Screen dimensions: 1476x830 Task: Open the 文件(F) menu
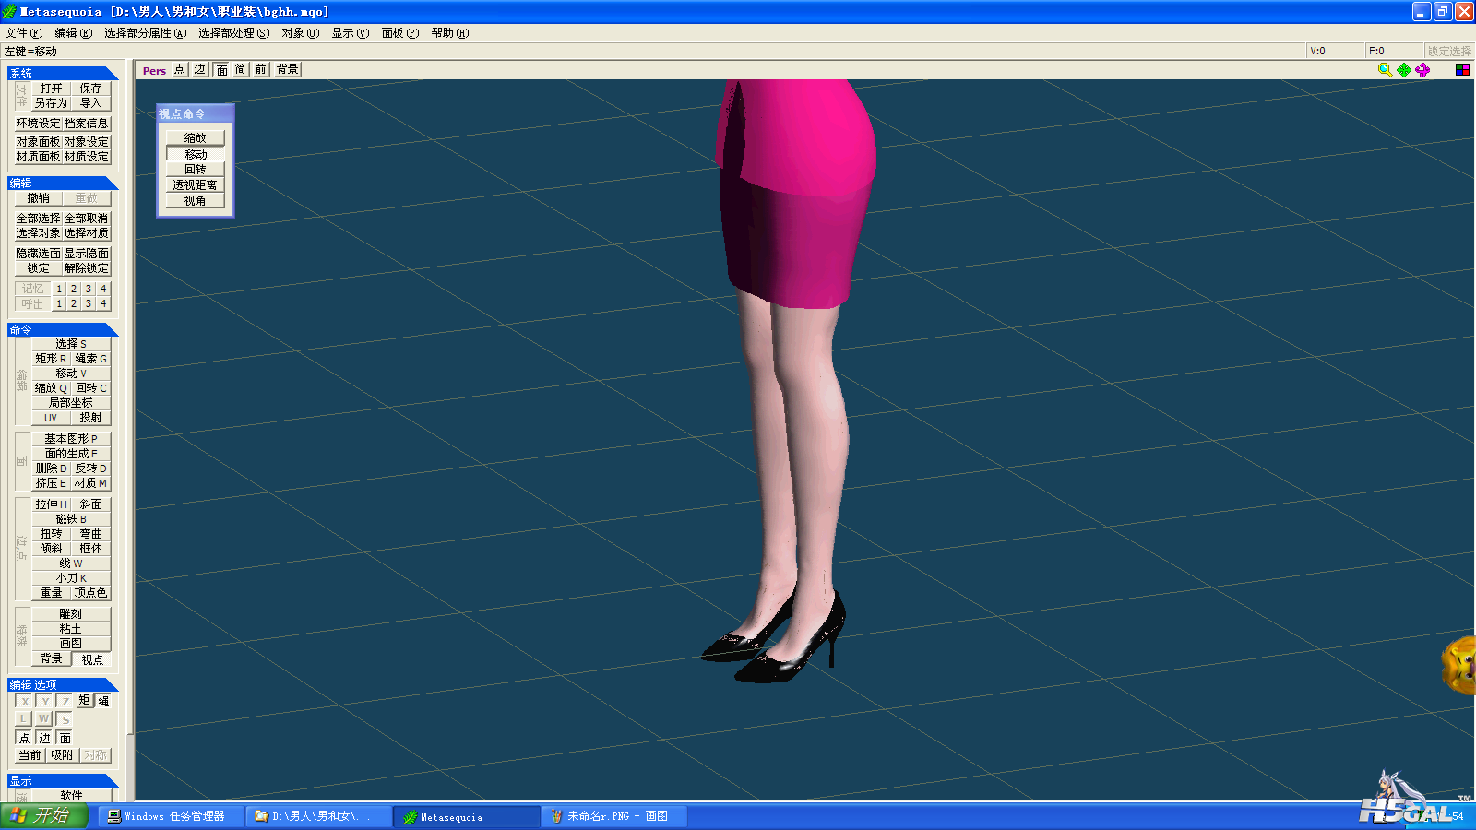coord(23,33)
